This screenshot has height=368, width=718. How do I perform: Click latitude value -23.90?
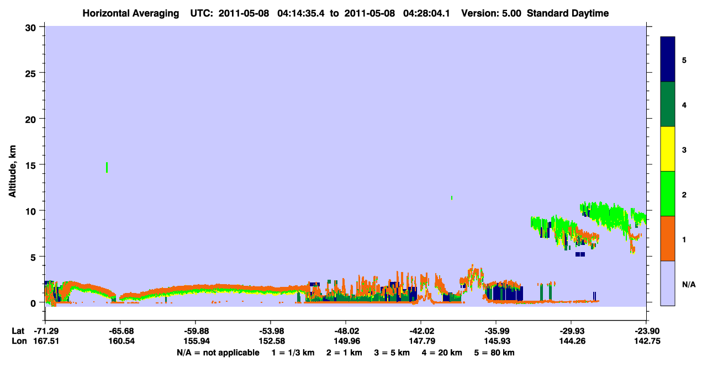[x=646, y=331]
